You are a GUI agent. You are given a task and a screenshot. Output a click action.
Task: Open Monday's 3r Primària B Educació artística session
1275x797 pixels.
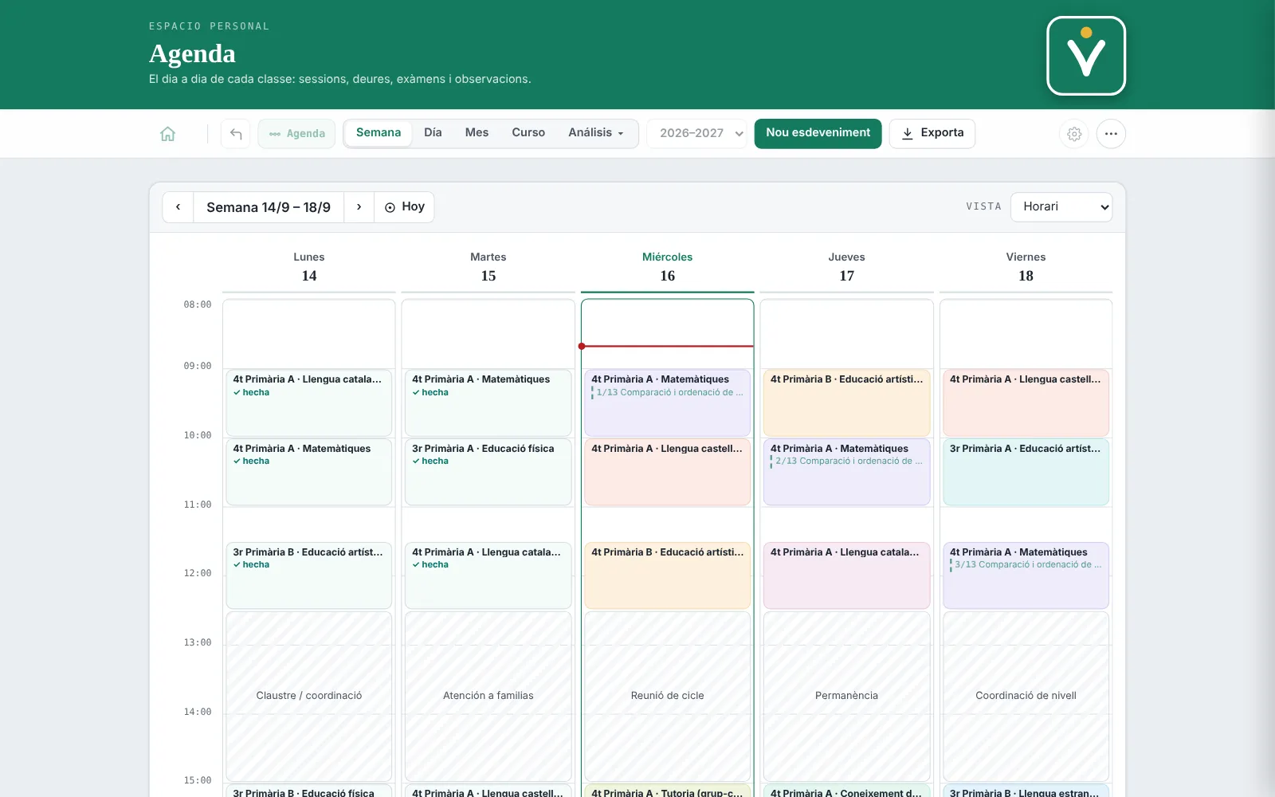309,575
